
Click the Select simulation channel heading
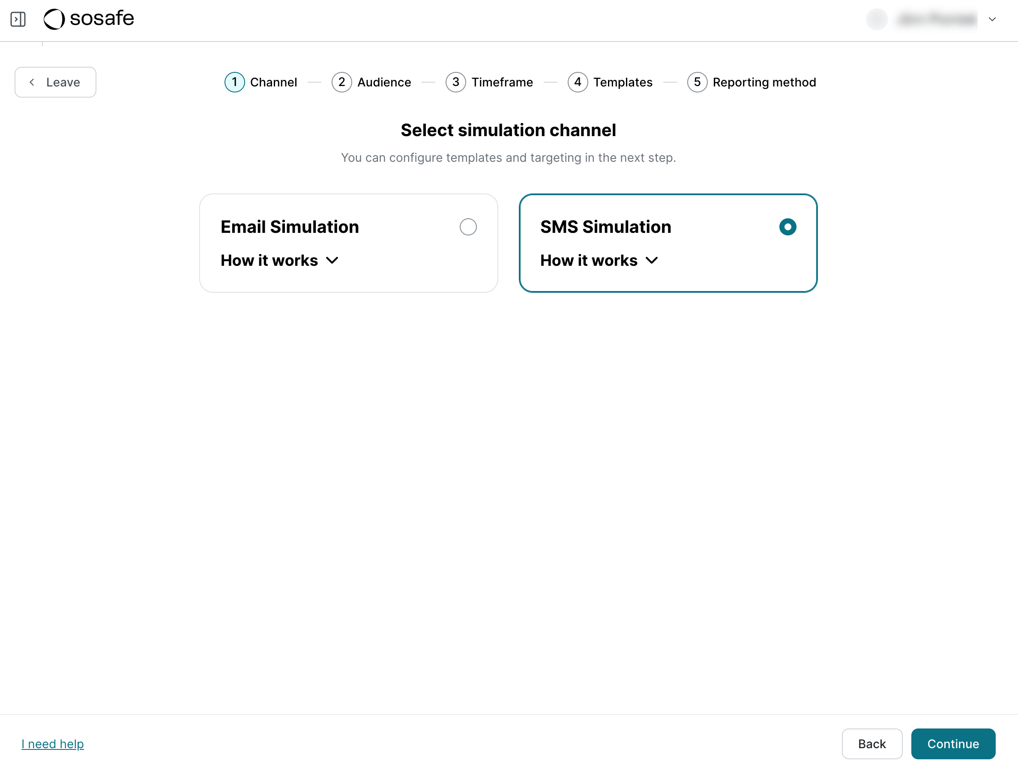click(508, 130)
